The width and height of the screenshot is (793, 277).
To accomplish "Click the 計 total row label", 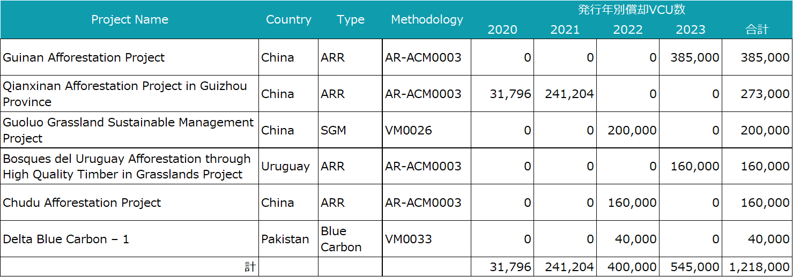I will coord(250,267).
